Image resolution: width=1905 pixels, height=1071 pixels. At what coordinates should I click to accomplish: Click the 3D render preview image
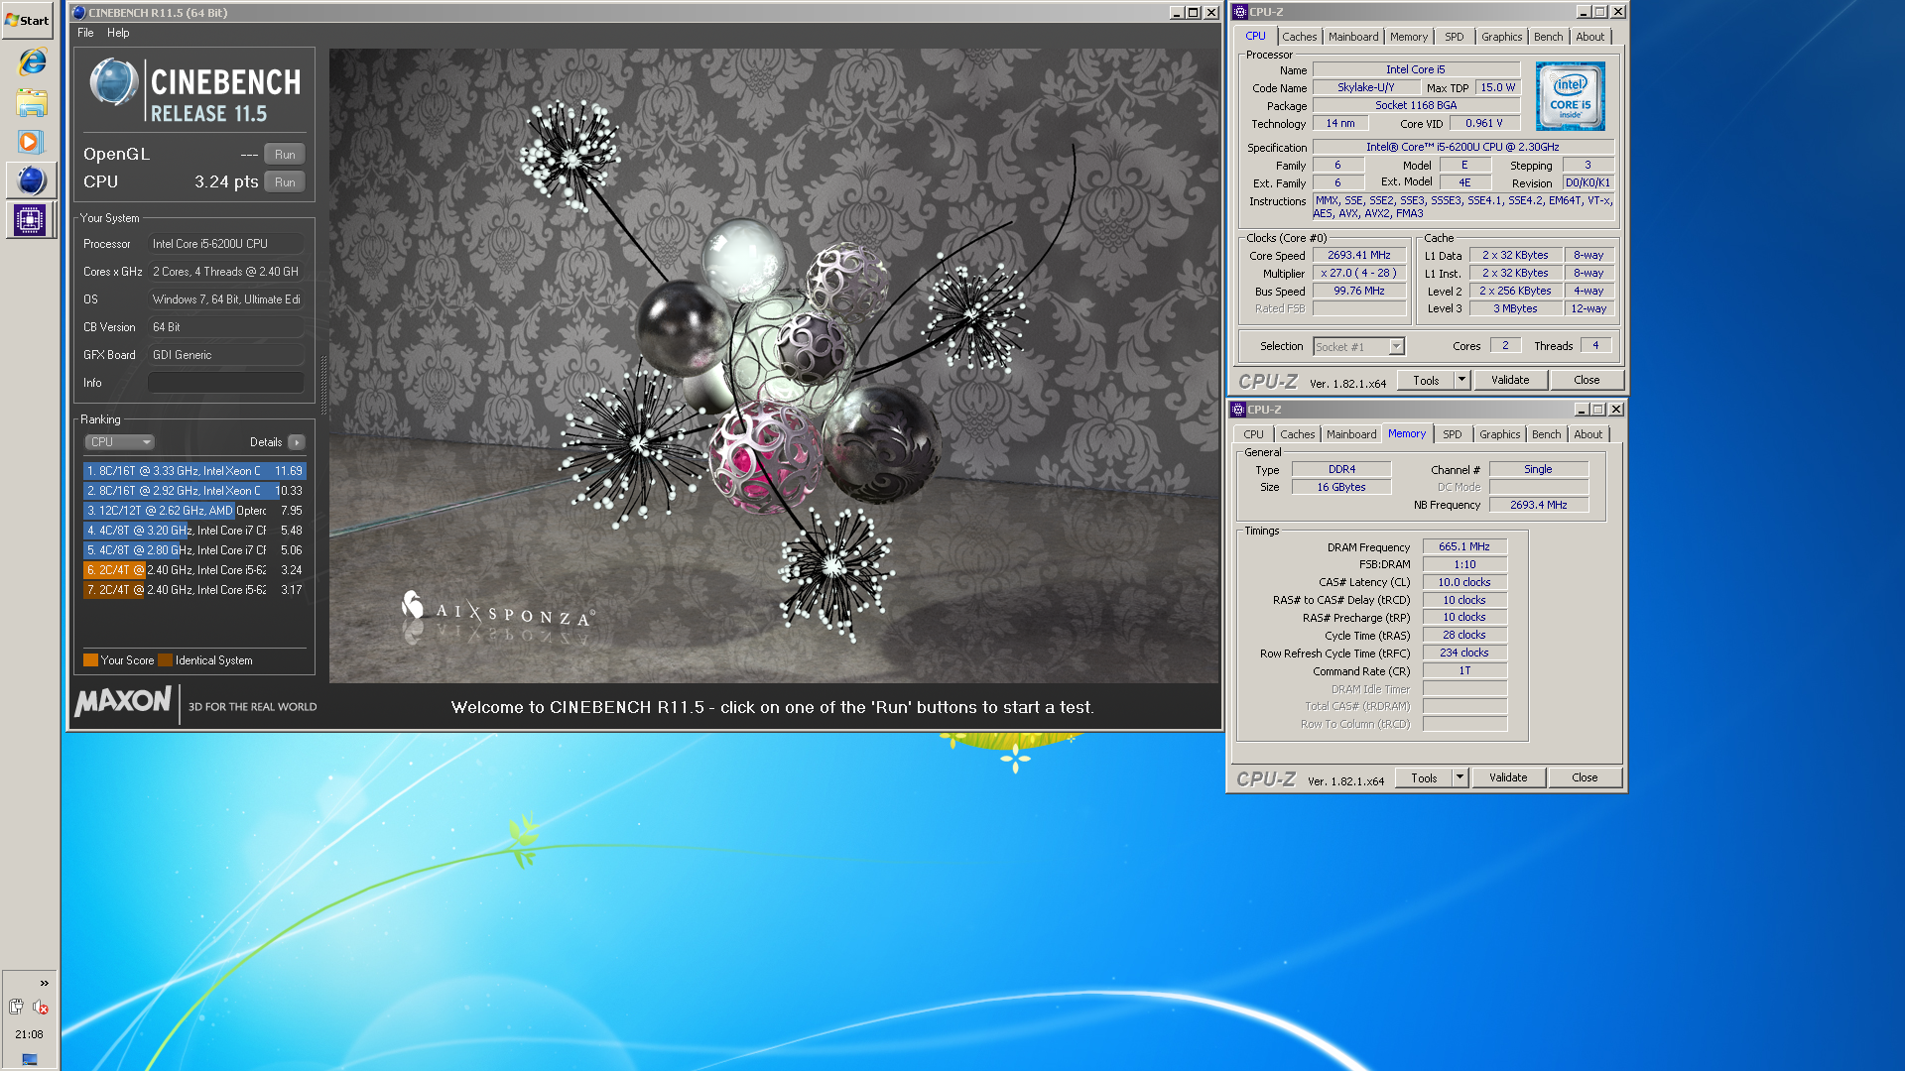click(774, 366)
